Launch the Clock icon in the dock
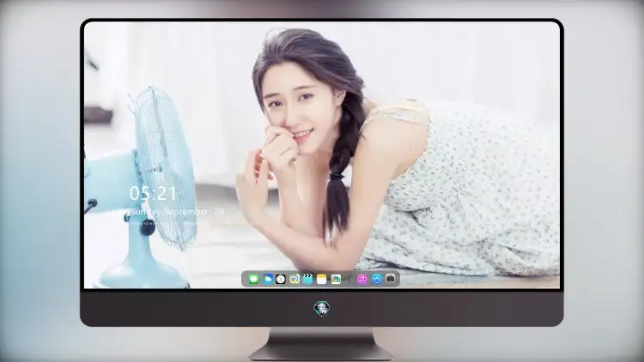 point(281,279)
